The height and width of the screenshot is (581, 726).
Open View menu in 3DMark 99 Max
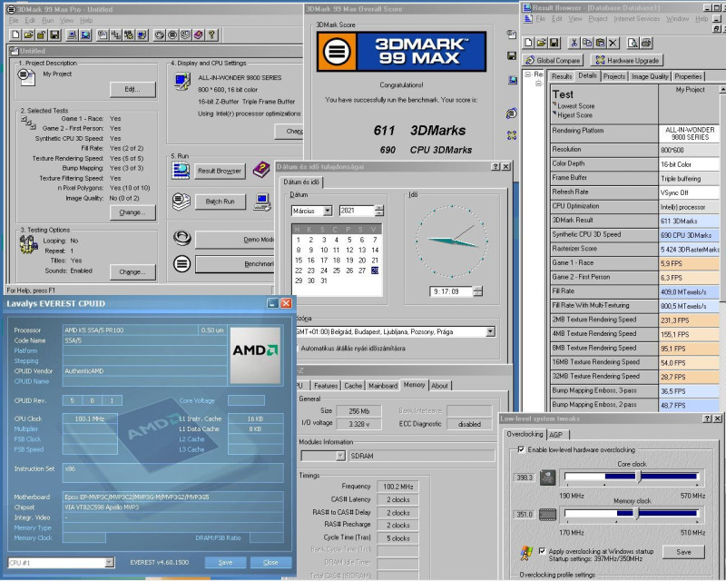[x=66, y=20]
